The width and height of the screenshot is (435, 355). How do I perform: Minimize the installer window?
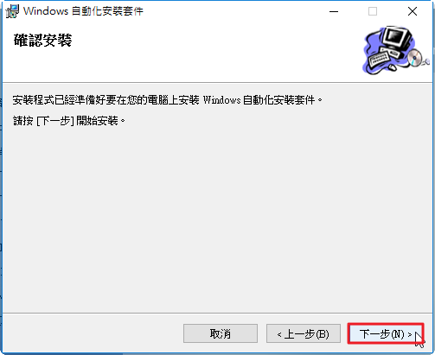[334, 11]
